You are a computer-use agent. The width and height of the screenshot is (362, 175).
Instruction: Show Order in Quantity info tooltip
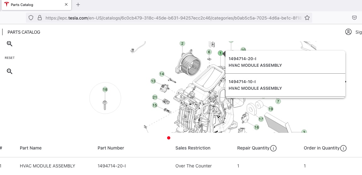pyautogui.click(x=343, y=148)
